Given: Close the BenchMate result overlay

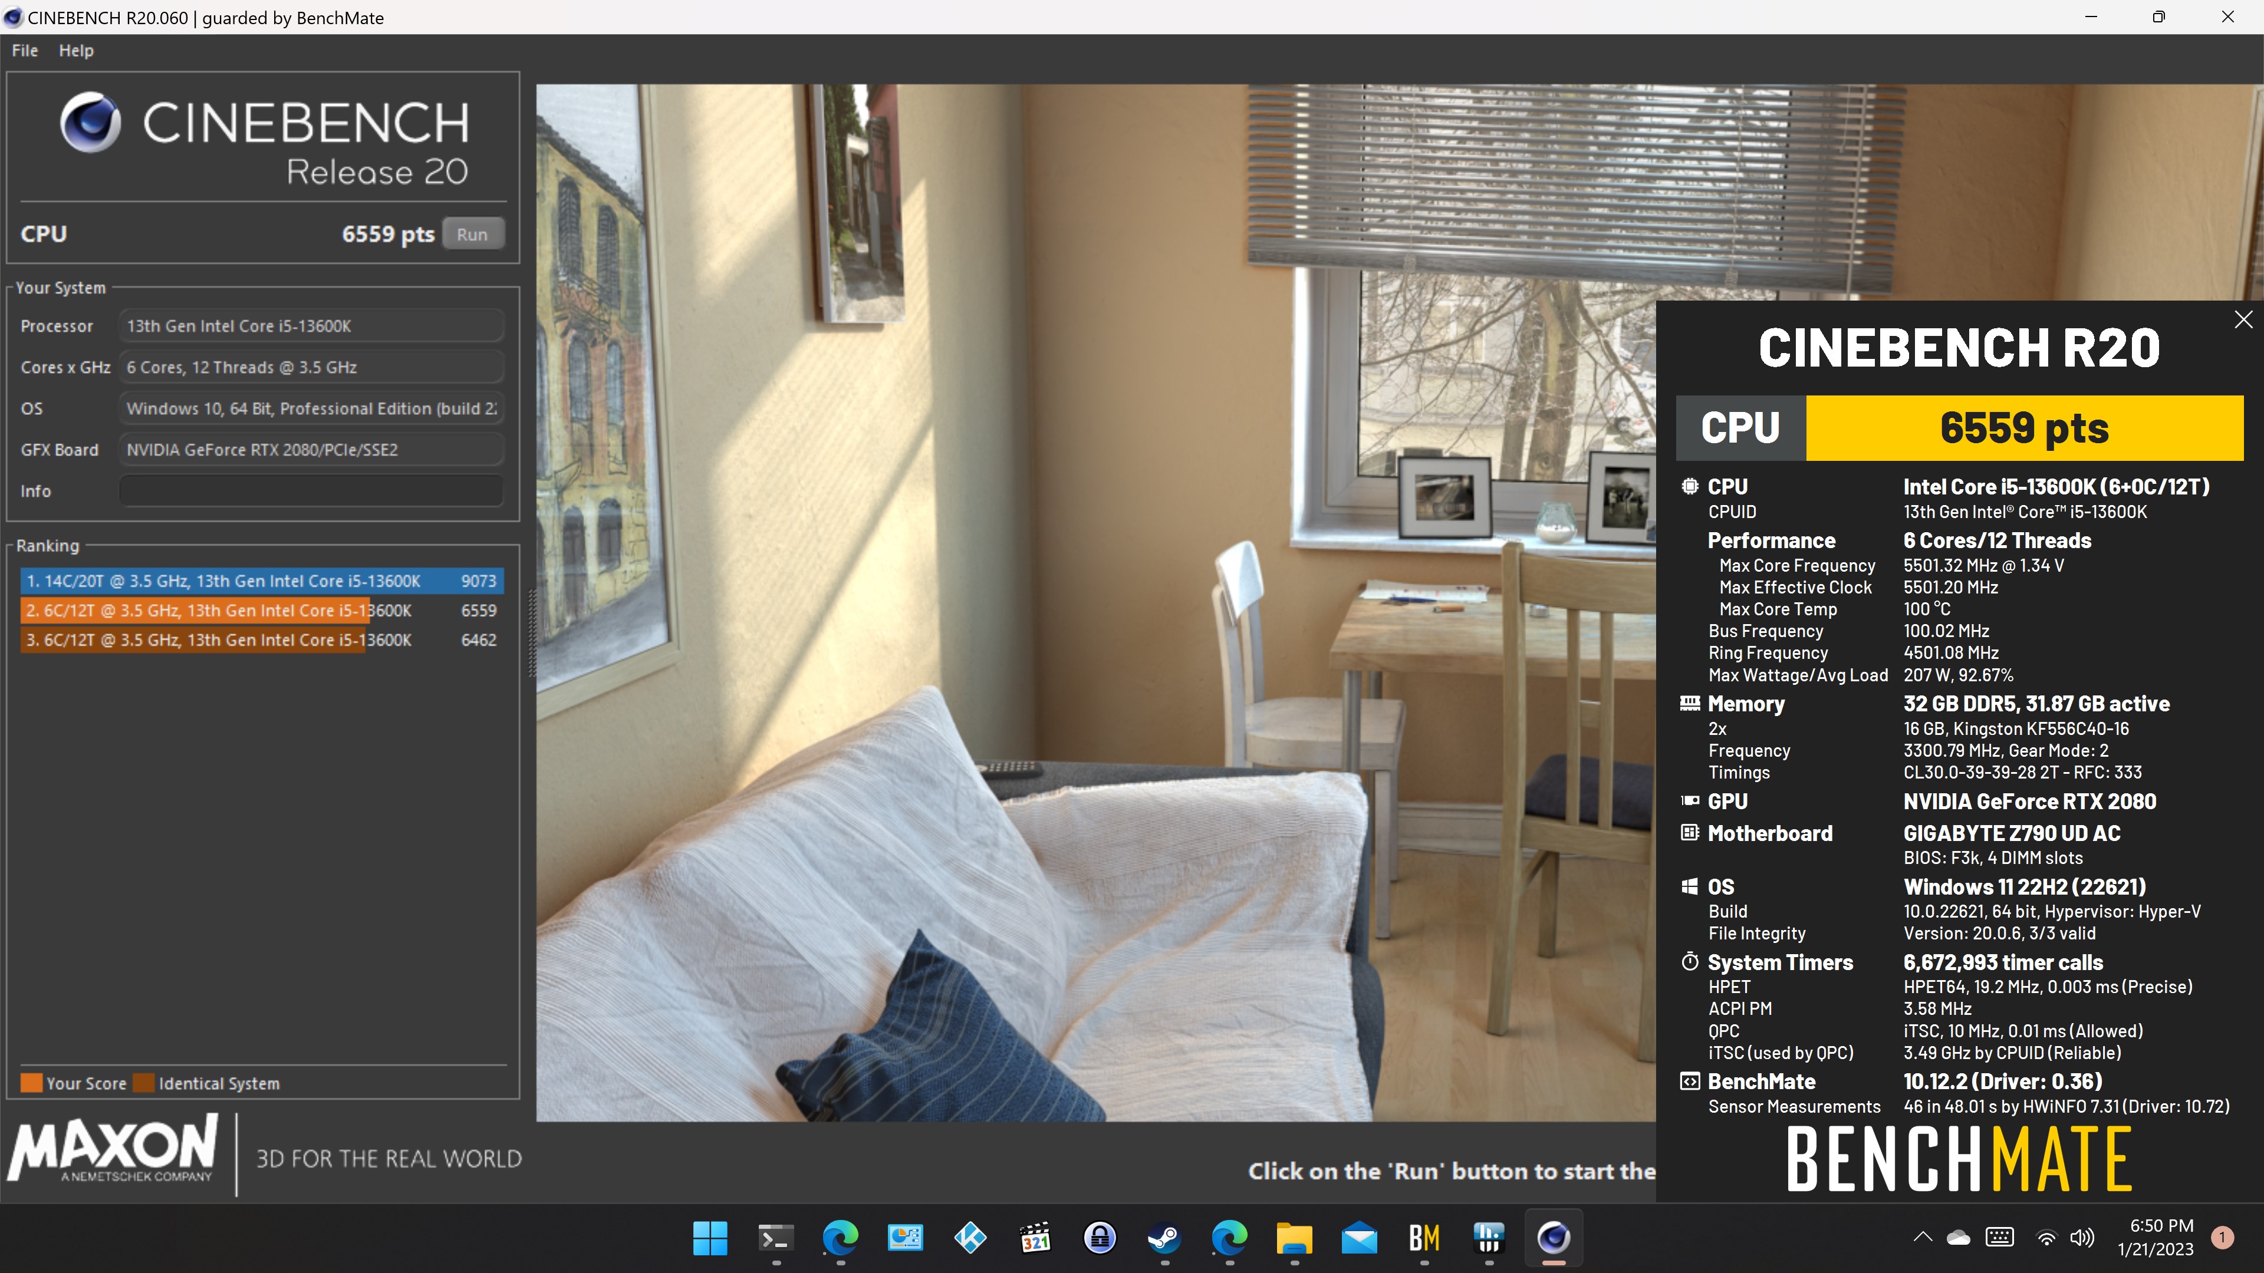Looking at the screenshot, I should click(x=2243, y=320).
